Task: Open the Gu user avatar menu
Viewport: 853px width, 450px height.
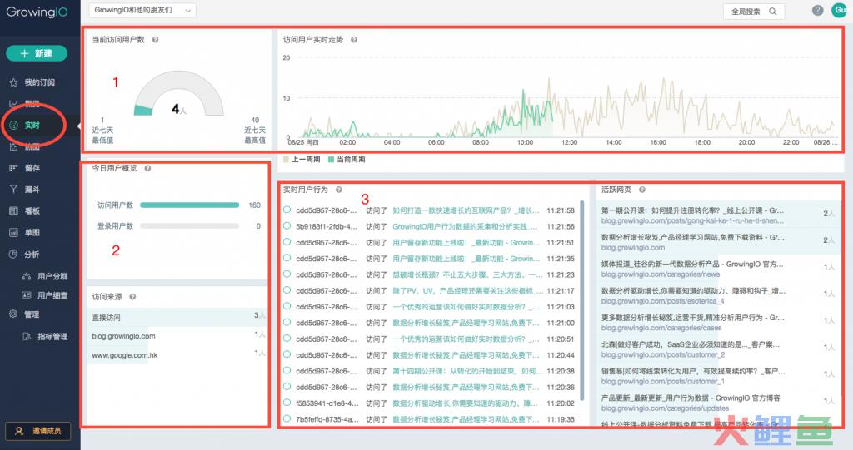Action: [840, 10]
